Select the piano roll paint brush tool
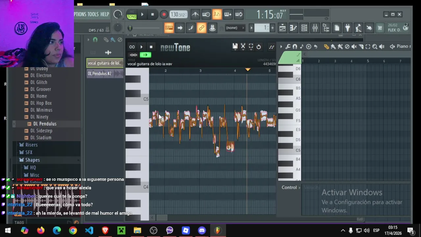421x237 pixels. (x=333, y=47)
